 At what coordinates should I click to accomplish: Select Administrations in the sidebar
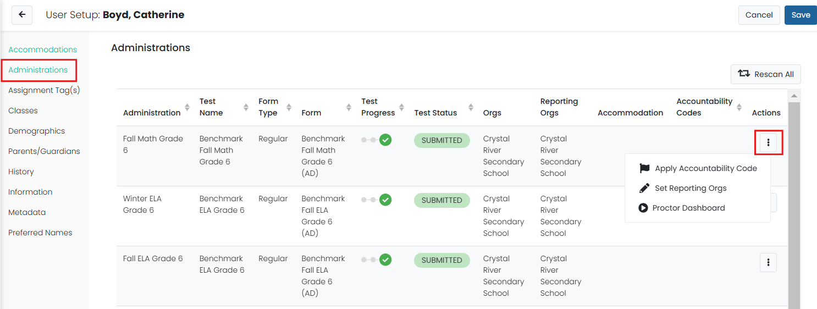pos(38,70)
